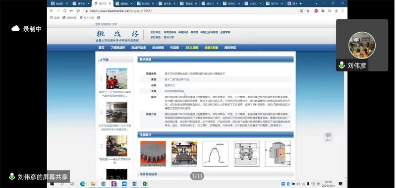Click the 高校专区 navigation link
This screenshot has width=396, height=188.
[230, 48]
